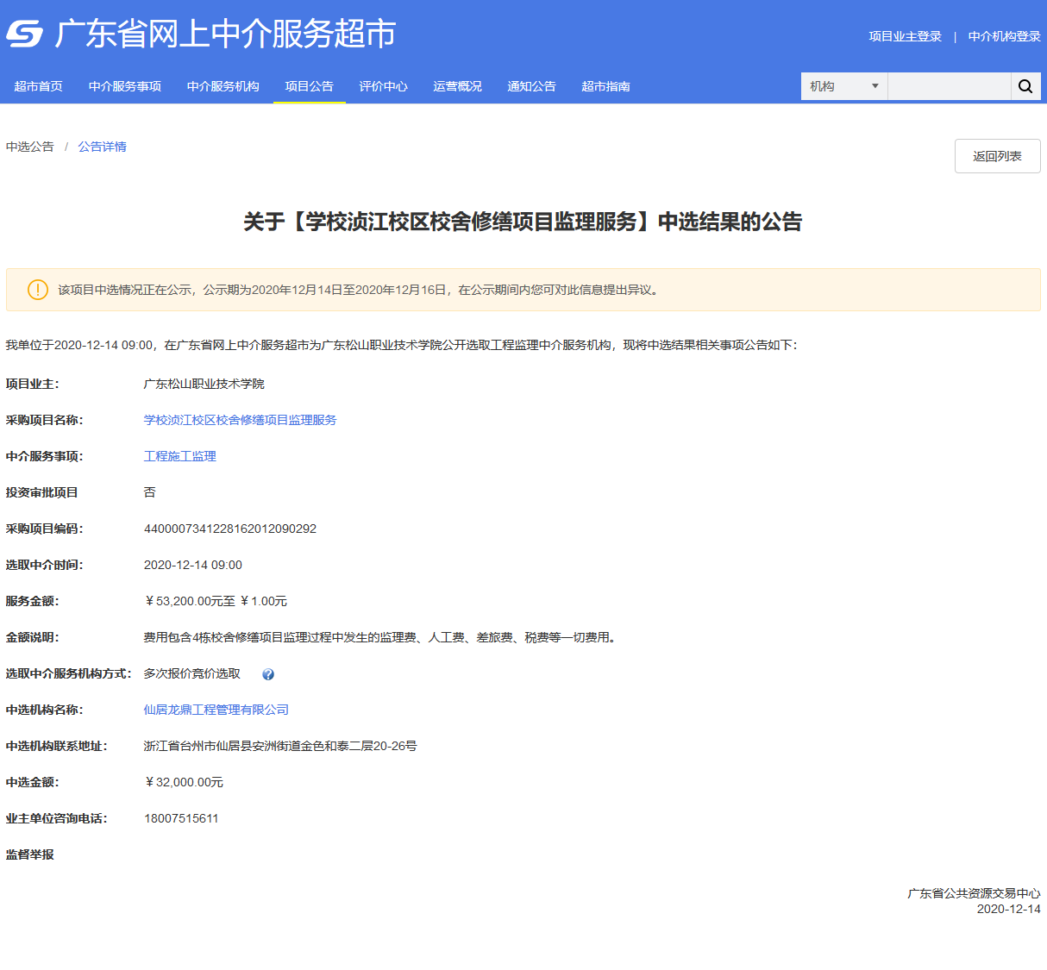Select the 项目公告 navigation tab
The image size is (1047, 970).
[x=310, y=86]
